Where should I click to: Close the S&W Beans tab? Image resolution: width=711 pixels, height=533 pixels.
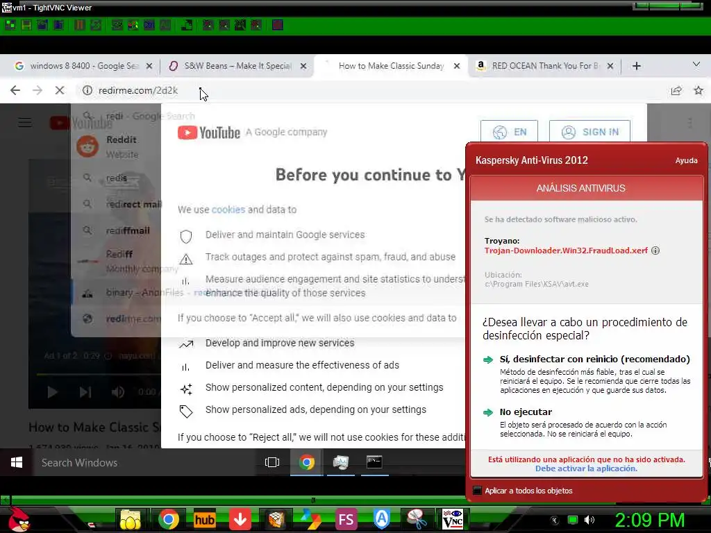[303, 66]
